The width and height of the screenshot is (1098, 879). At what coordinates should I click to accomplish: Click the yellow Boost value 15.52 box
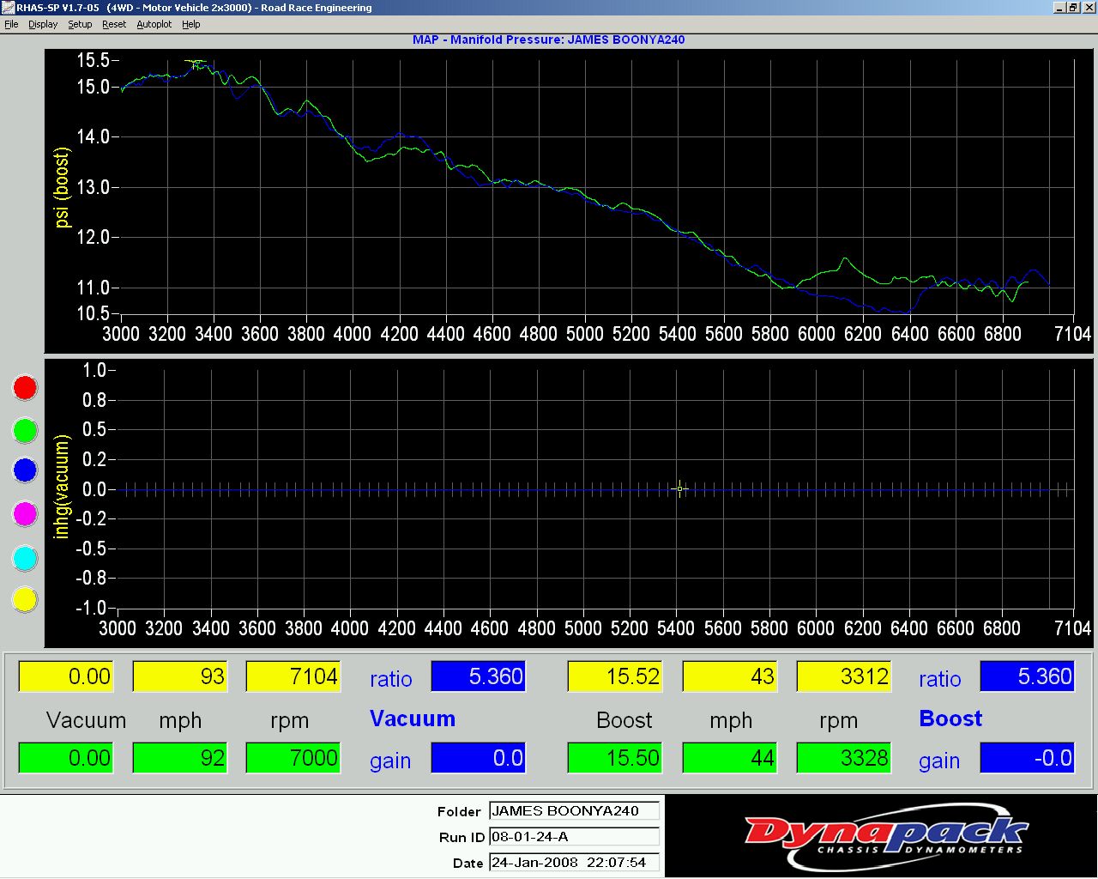click(615, 676)
